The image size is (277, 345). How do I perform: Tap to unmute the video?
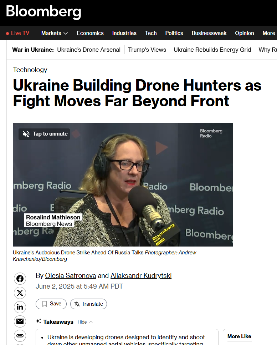coord(45,134)
